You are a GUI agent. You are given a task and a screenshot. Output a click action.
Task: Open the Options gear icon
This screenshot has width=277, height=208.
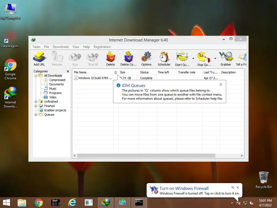[146, 59]
